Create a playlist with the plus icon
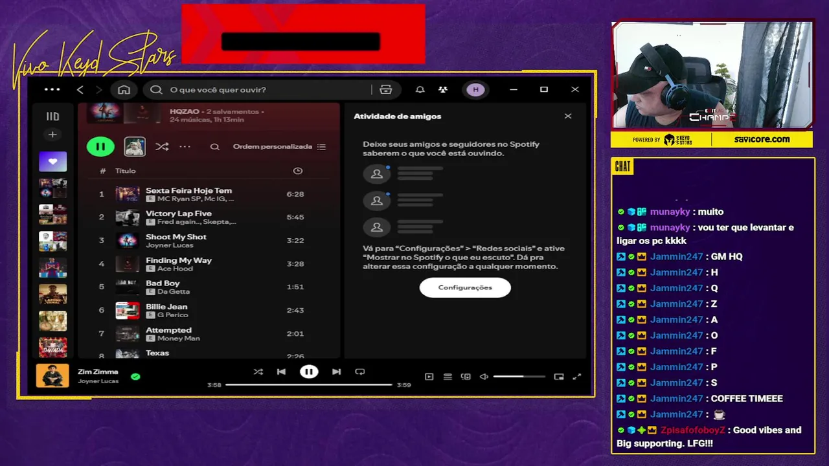Viewport: 829px width, 466px height. [x=52, y=135]
